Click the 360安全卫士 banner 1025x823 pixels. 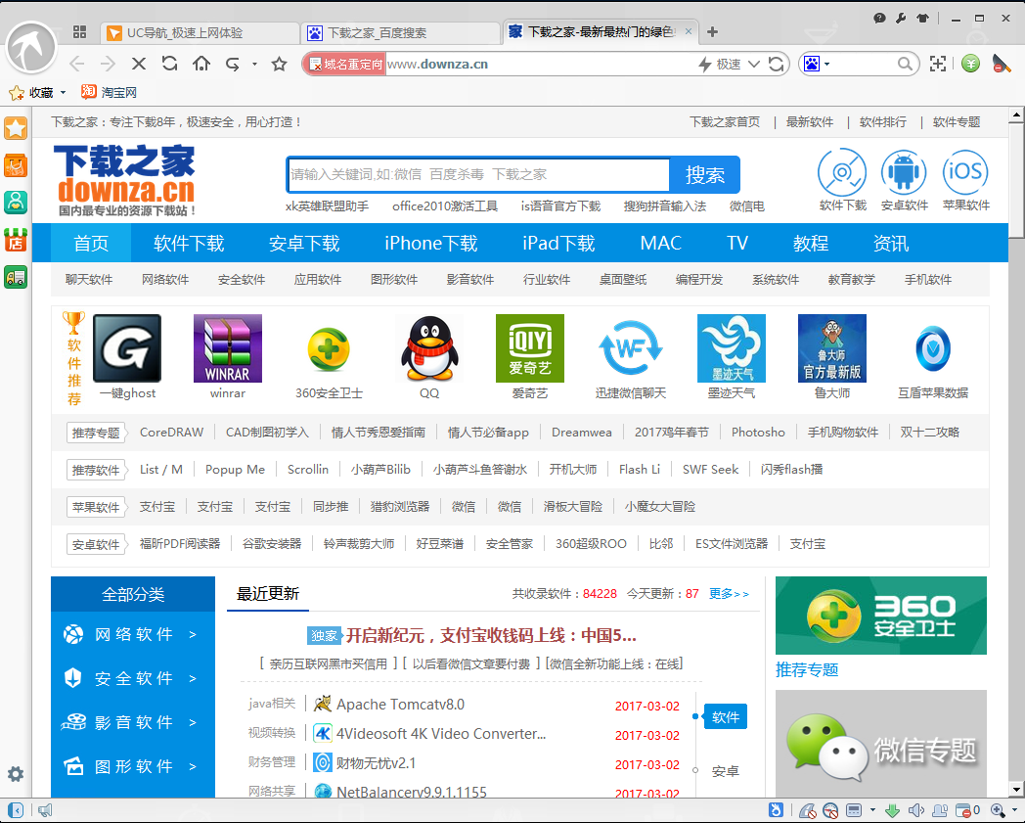[x=880, y=615]
